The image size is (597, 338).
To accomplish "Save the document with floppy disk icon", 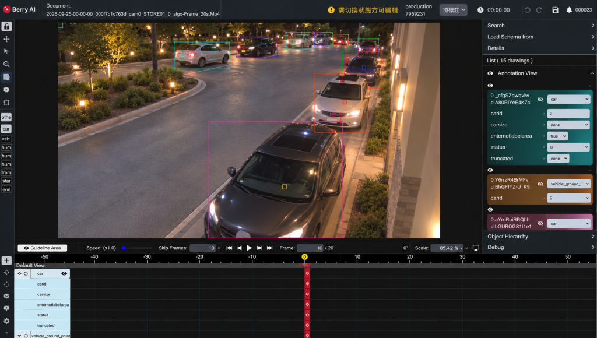I will click(x=555, y=10).
